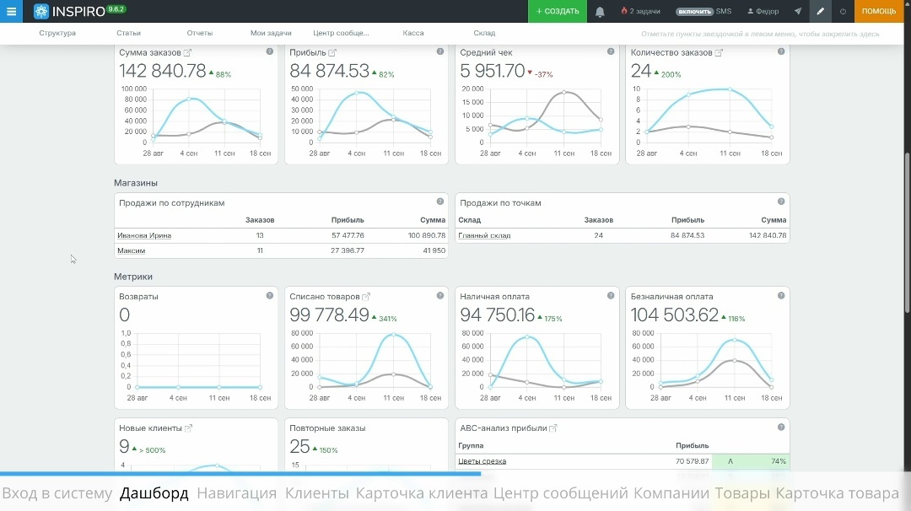Click the 84 874.53 profit value
This screenshot has height=511, width=911.
tap(330, 71)
